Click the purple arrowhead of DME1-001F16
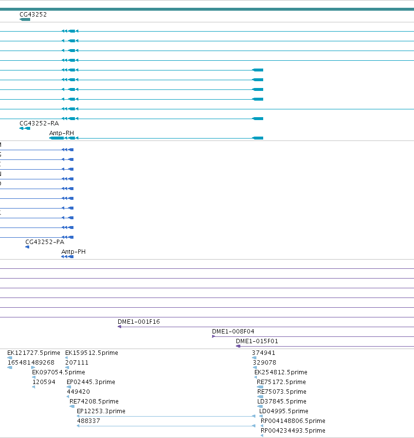The width and height of the screenshot is (414, 438). coord(119,327)
